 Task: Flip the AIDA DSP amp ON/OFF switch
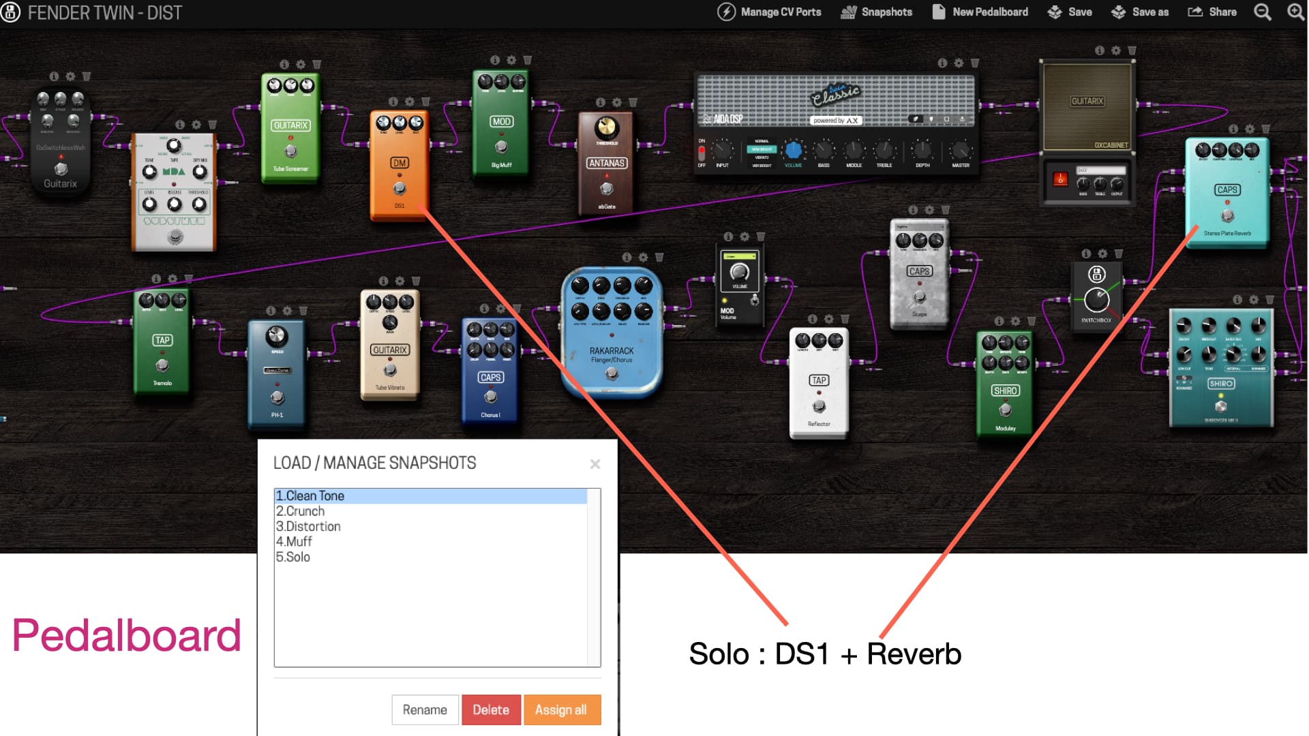pyautogui.click(x=702, y=153)
